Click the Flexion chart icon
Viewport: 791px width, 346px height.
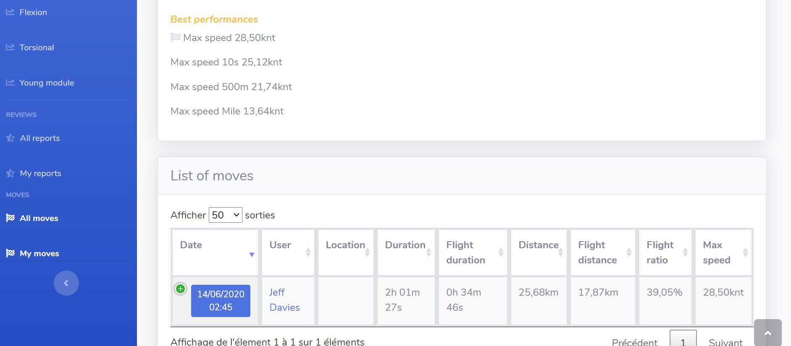coord(10,12)
